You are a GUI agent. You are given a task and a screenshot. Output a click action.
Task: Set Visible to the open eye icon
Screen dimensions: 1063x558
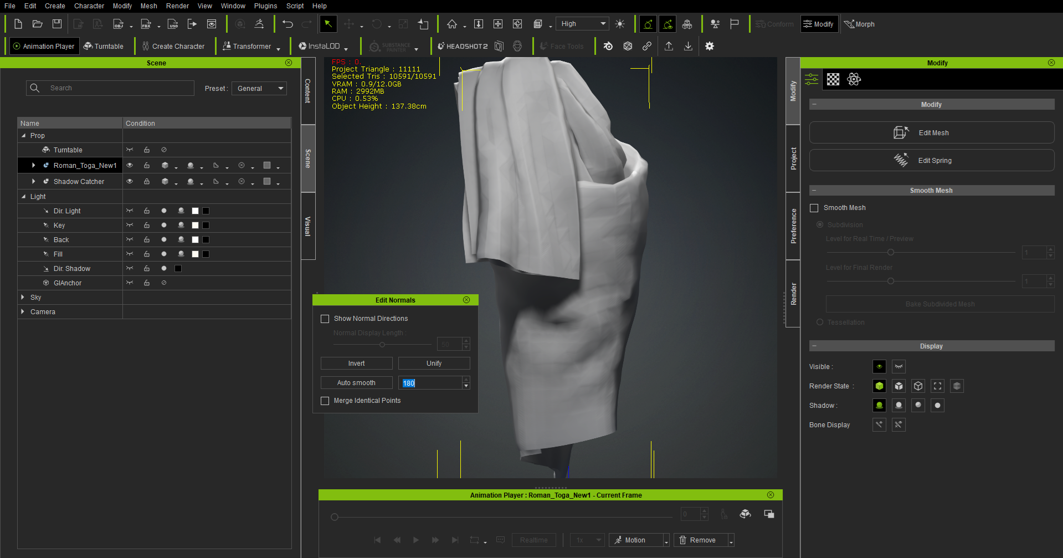879,367
